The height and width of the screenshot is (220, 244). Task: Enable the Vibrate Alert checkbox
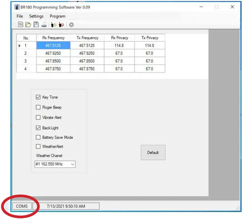38,117
